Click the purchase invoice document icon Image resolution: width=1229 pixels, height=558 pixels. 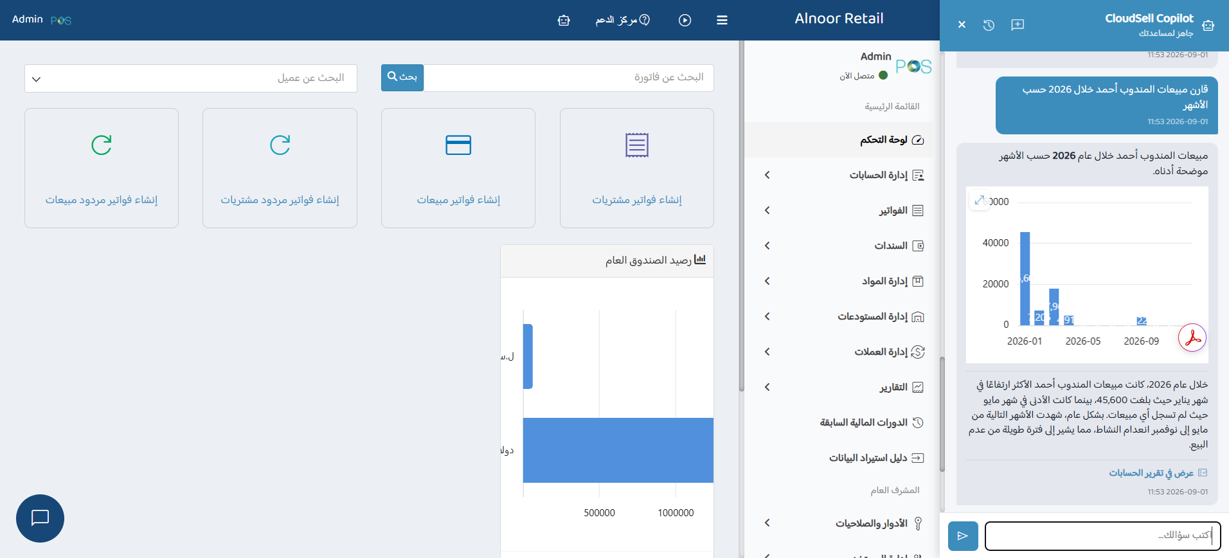pyautogui.click(x=637, y=145)
